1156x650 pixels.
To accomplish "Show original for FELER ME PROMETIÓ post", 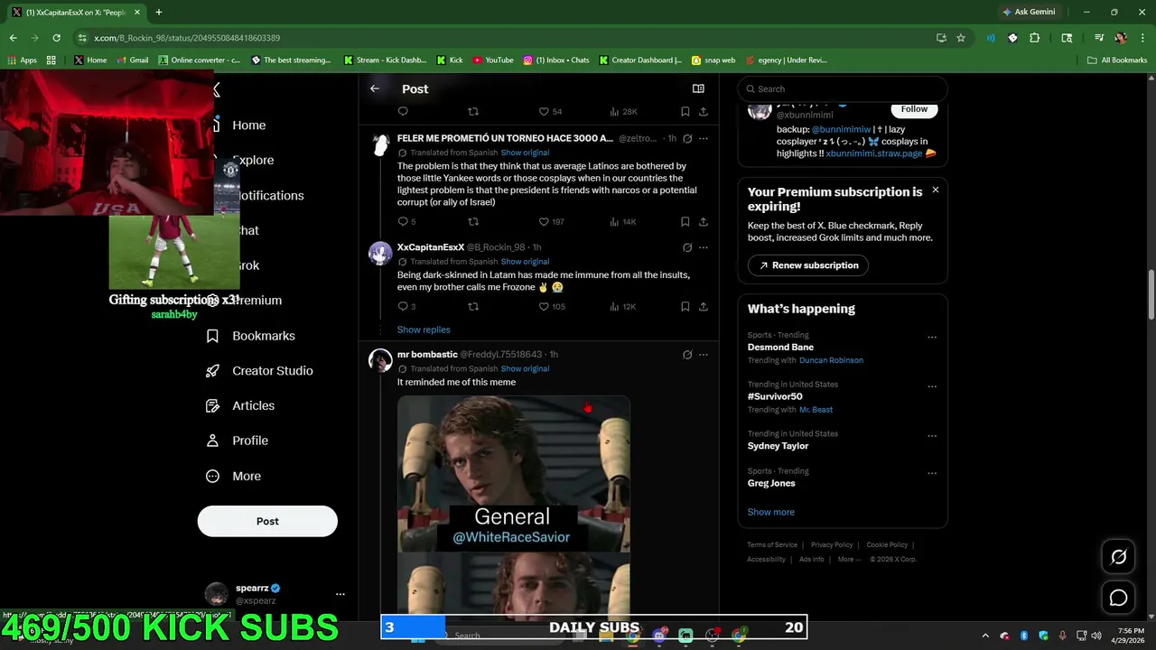I will pos(525,153).
